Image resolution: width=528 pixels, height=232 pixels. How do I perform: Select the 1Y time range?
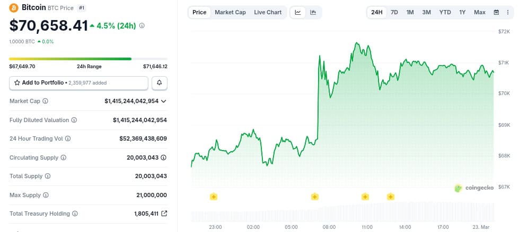click(462, 12)
